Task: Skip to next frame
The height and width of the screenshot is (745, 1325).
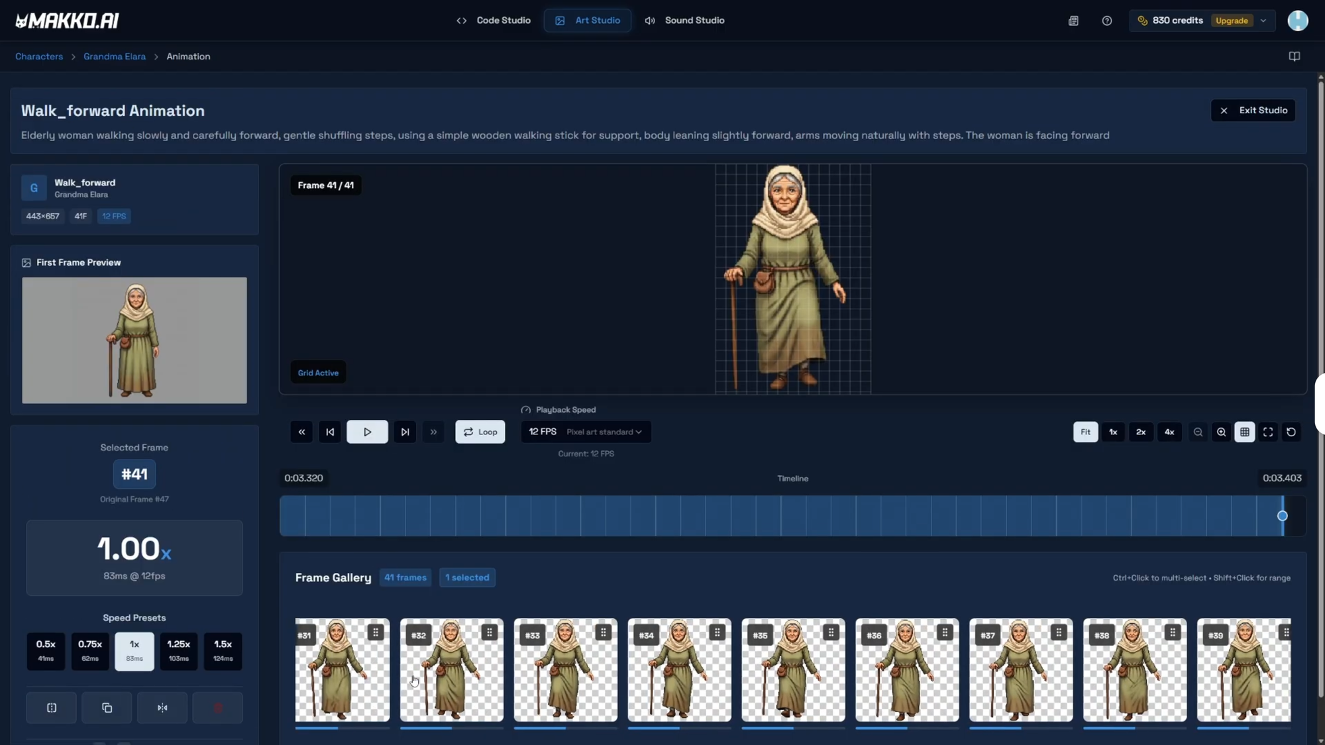Action: click(405, 432)
